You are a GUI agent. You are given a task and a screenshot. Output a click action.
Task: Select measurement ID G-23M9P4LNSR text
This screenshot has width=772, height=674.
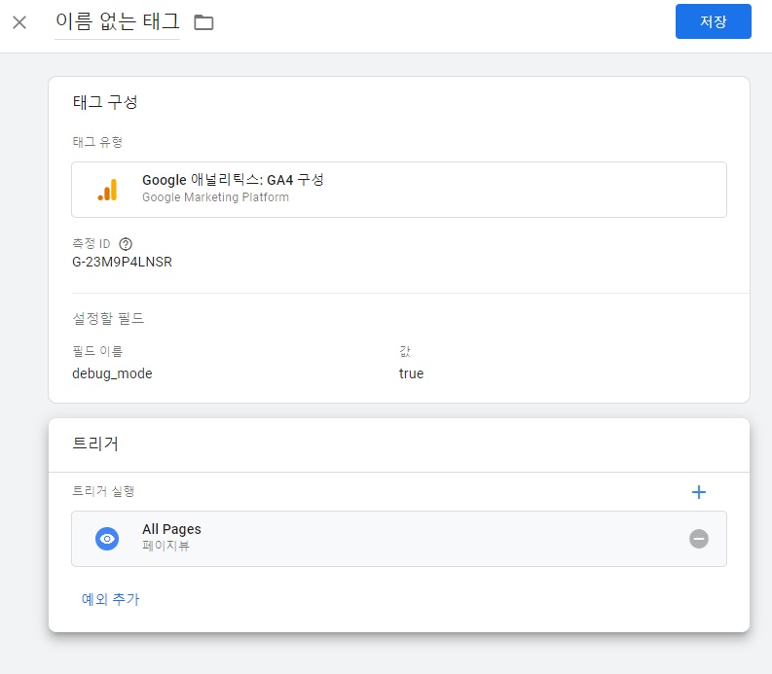122,262
